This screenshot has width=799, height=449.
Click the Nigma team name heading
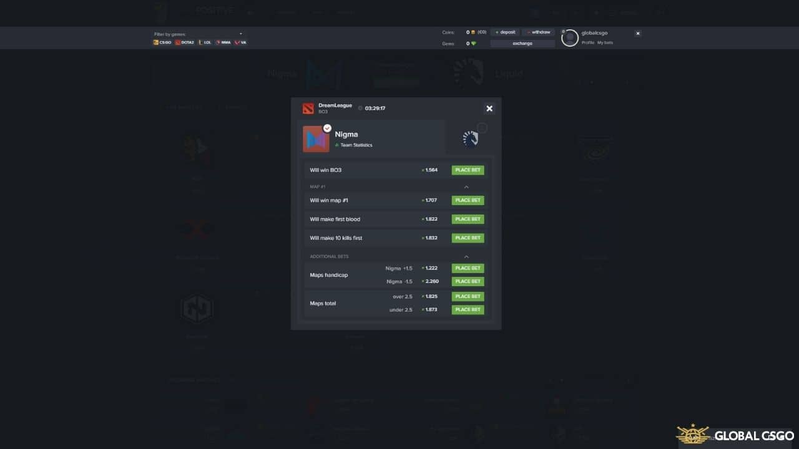tap(346, 134)
